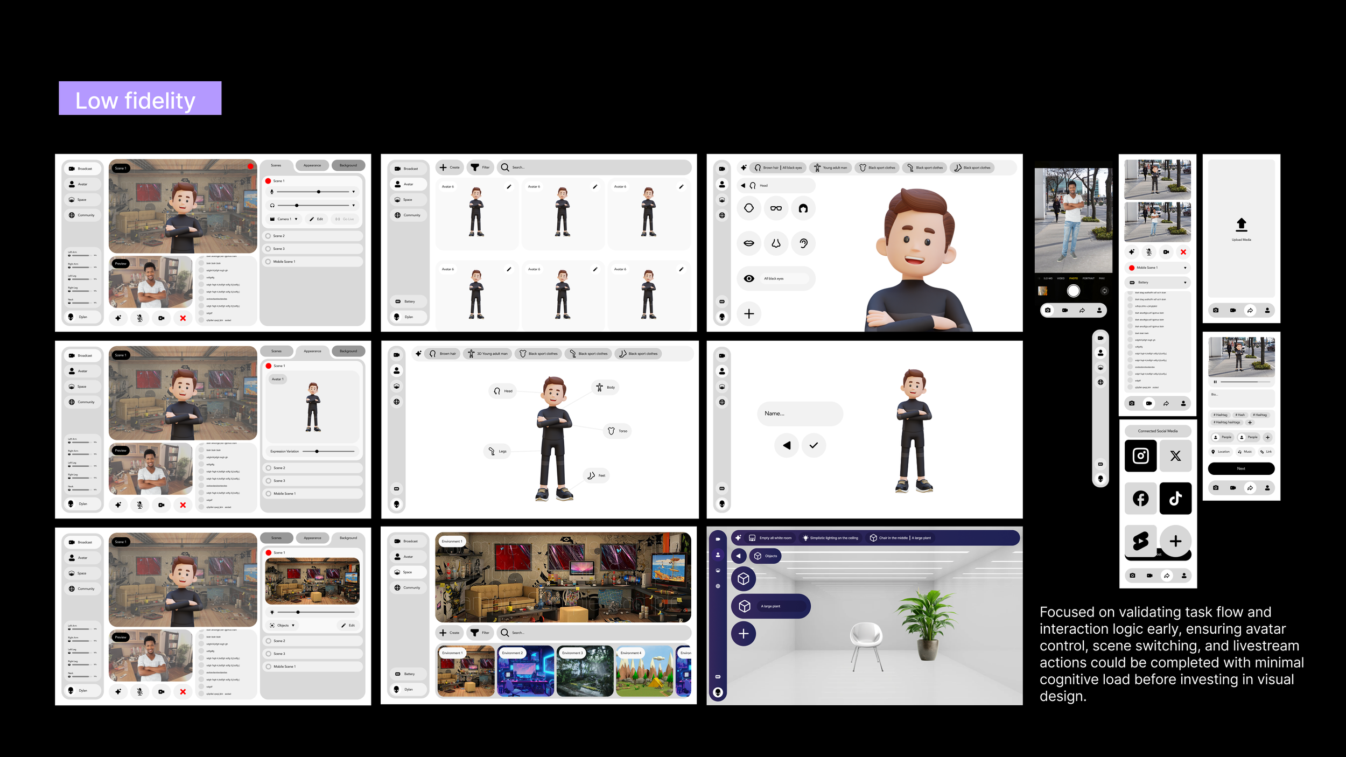Switch to VIDEO camera mode
This screenshot has width=1346, height=757.
tap(1061, 278)
